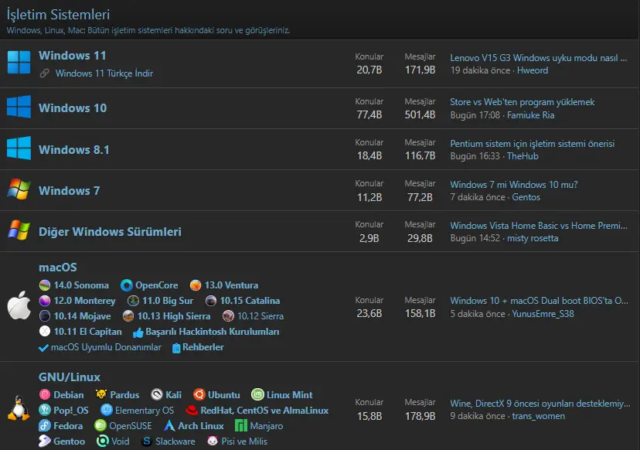Click the Fedora logo icon
The image size is (640, 450).
tap(45, 426)
